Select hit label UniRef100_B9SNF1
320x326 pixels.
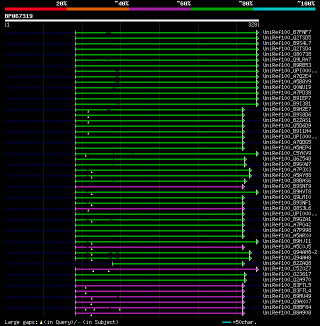[x=287, y=203]
